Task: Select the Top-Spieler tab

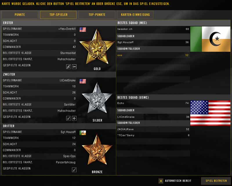Action: click(58, 15)
